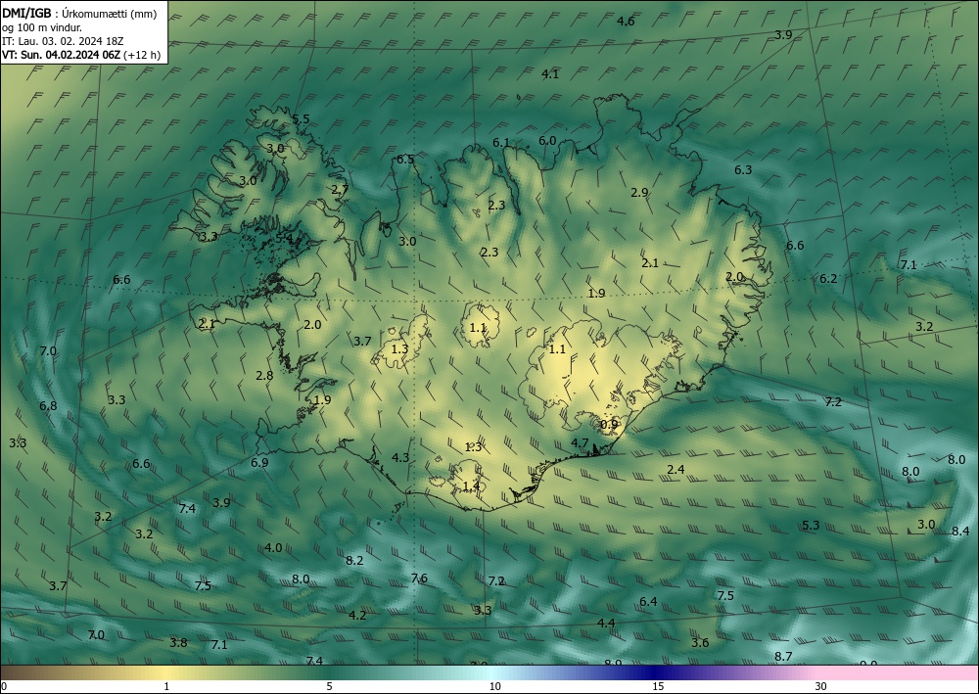The height and width of the screenshot is (694, 979).
Task: Click the valid time 'Sun. 04.02.2024 06Z'
Action: click(70, 55)
